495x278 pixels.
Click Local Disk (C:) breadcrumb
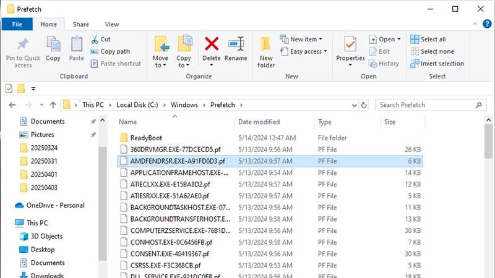[x=137, y=105]
